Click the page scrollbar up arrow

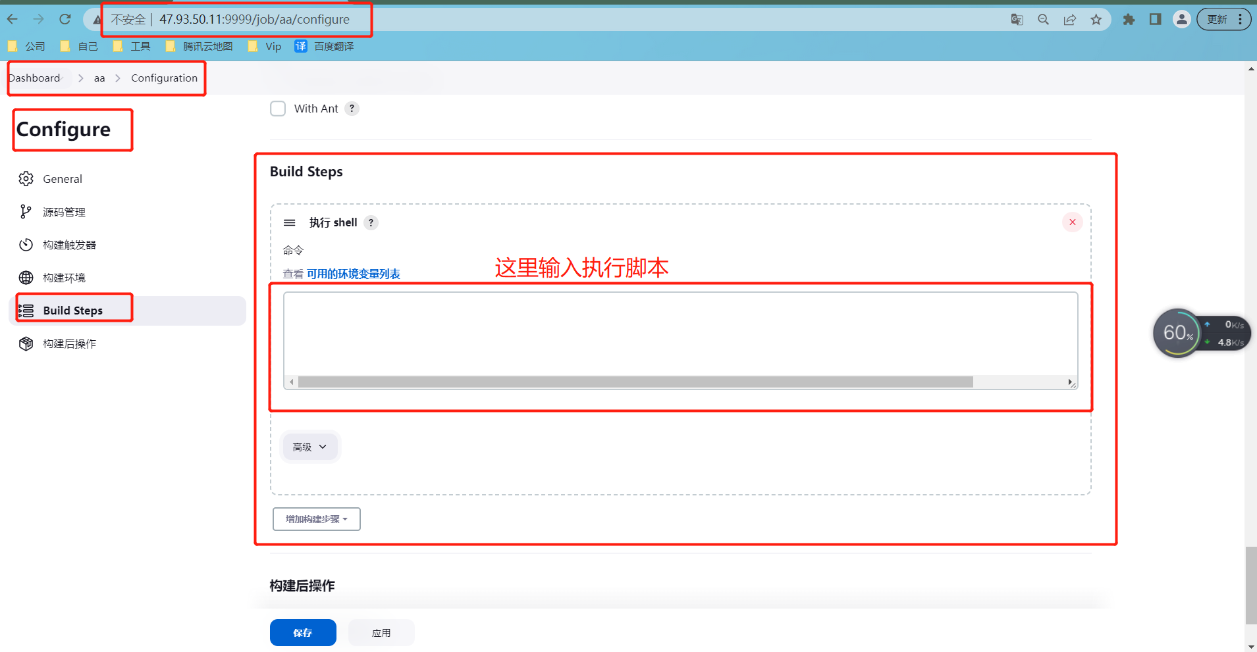click(1251, 68)
